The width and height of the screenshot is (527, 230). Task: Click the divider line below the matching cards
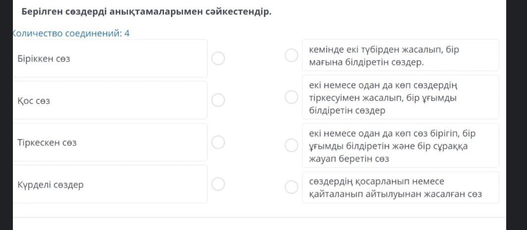click(258, 217)
